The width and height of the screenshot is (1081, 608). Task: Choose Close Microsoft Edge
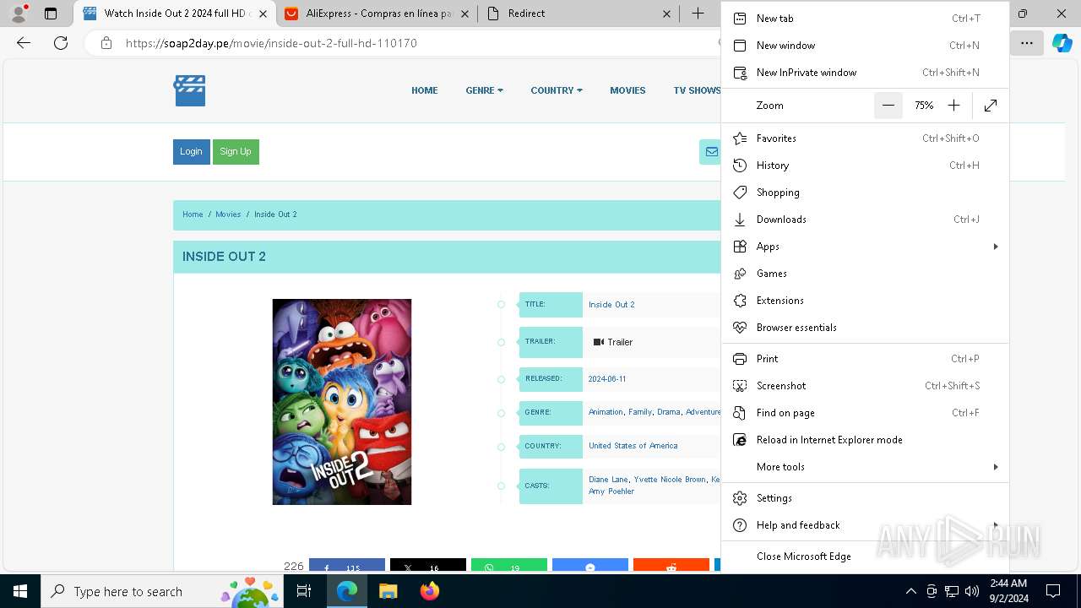pos(865,556)
